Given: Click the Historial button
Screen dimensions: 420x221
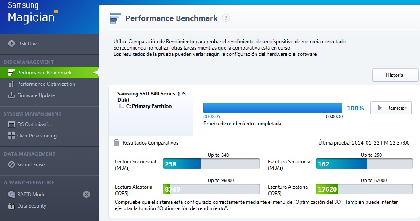Looking at the screenshot, I should click(395, 75).
